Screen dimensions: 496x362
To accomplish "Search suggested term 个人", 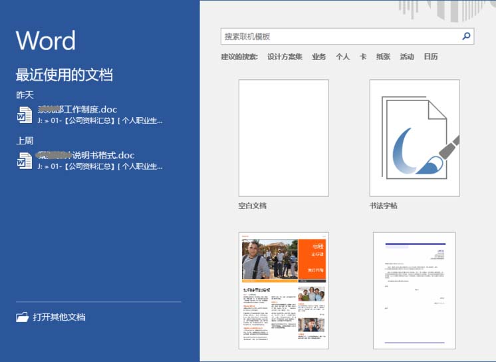I will point(342,57).
